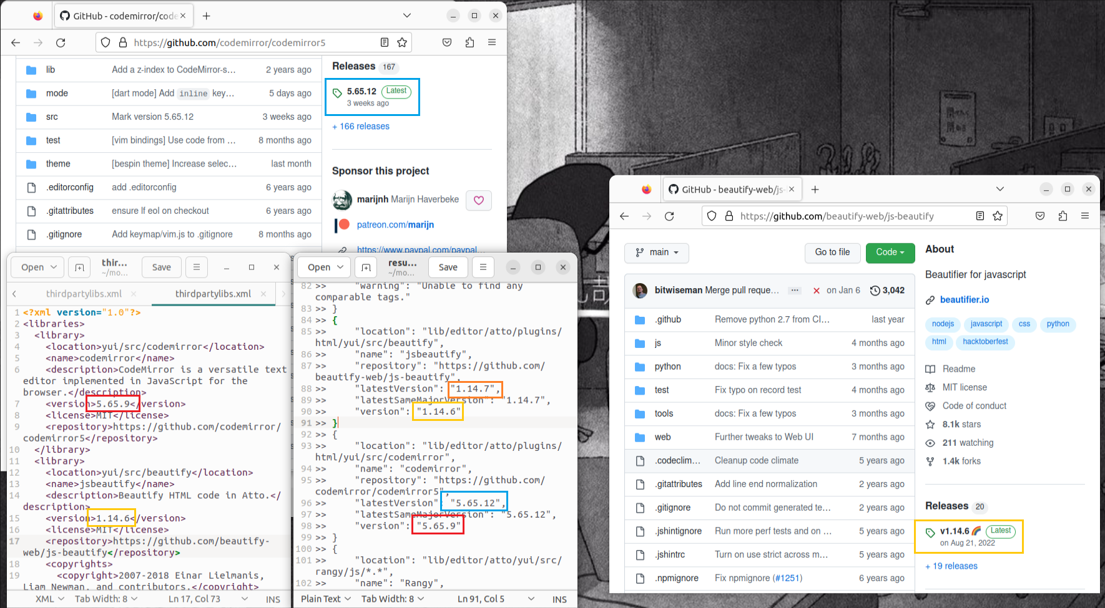Image resolution: width=1105 pixels, height=608 pixels.
Task: Open Ln 17, Col 73 position dropdown
Action: click(x=209, y=599)
